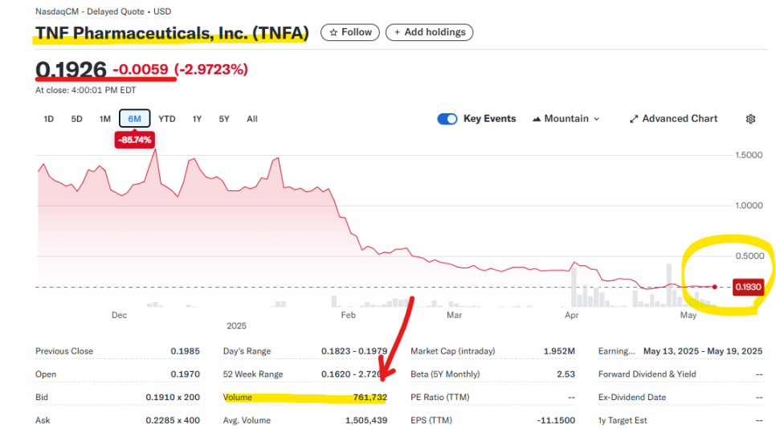Click the red 0.1930 price label on chart
The image size is (776, 429).
tap(748, 287)
